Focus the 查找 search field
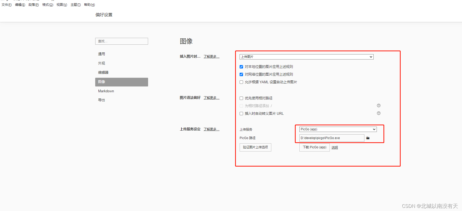This screenshot has width=462, height=211. pyautogui.click(x=122, y=41)
